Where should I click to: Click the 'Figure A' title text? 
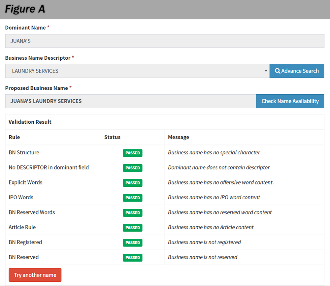pyautogui.click(x=25, y=9)
